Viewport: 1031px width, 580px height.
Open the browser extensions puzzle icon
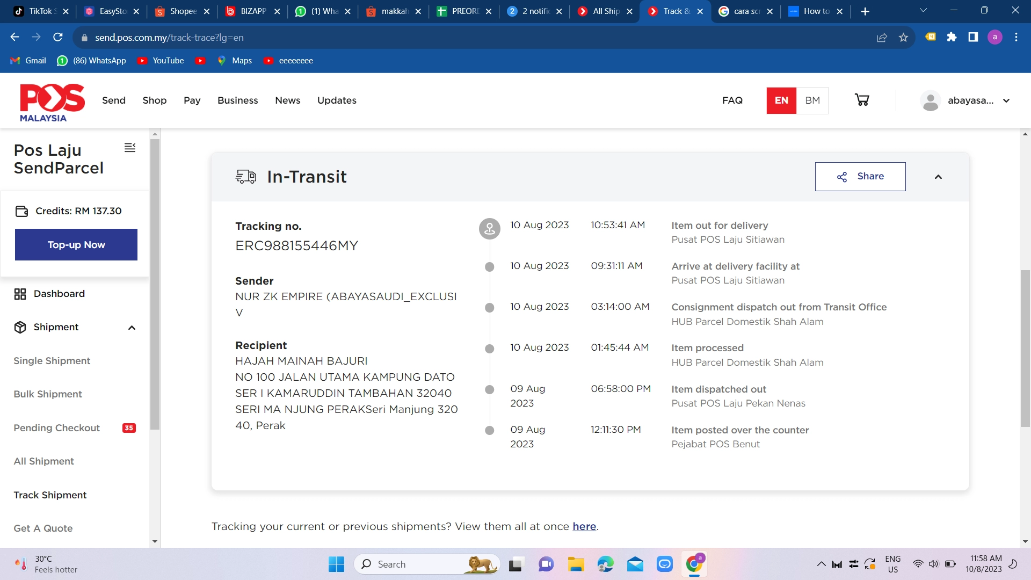click(952, 37)
